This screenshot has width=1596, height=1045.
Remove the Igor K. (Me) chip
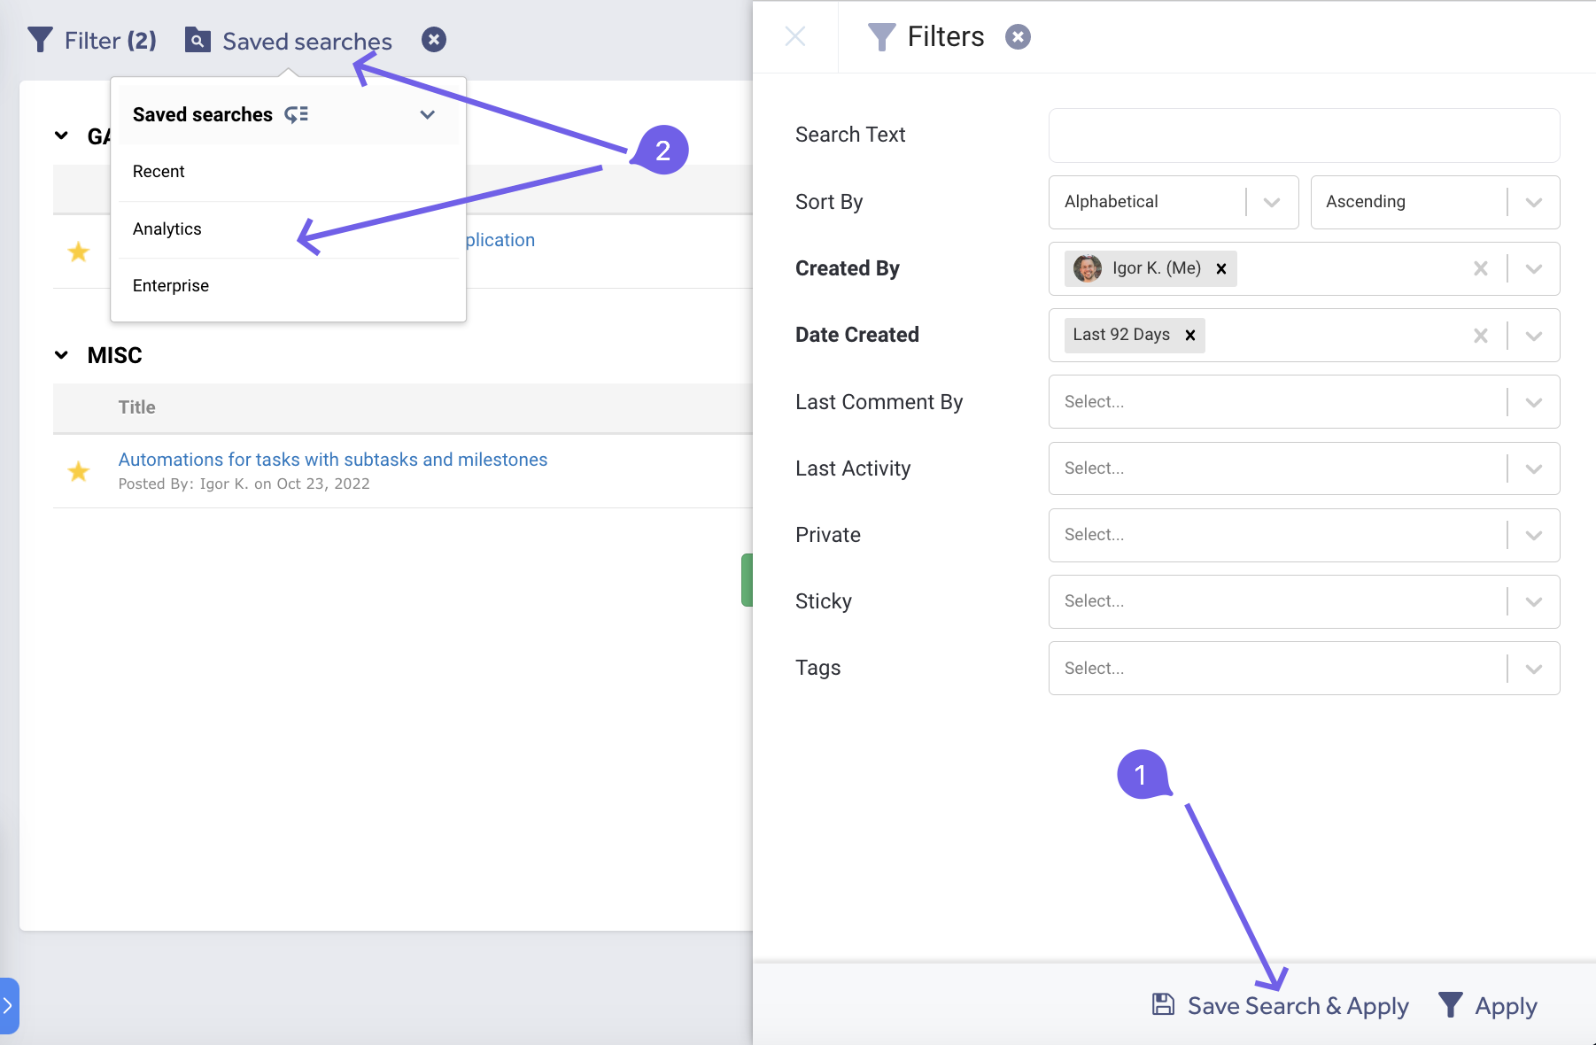click(1221, 268)
